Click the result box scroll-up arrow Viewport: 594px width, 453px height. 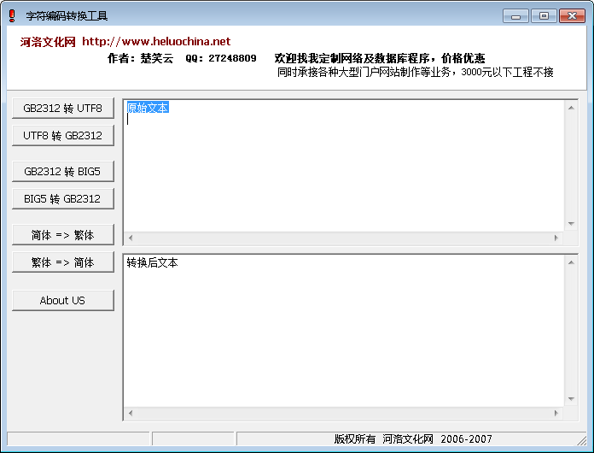coord(571,262)
